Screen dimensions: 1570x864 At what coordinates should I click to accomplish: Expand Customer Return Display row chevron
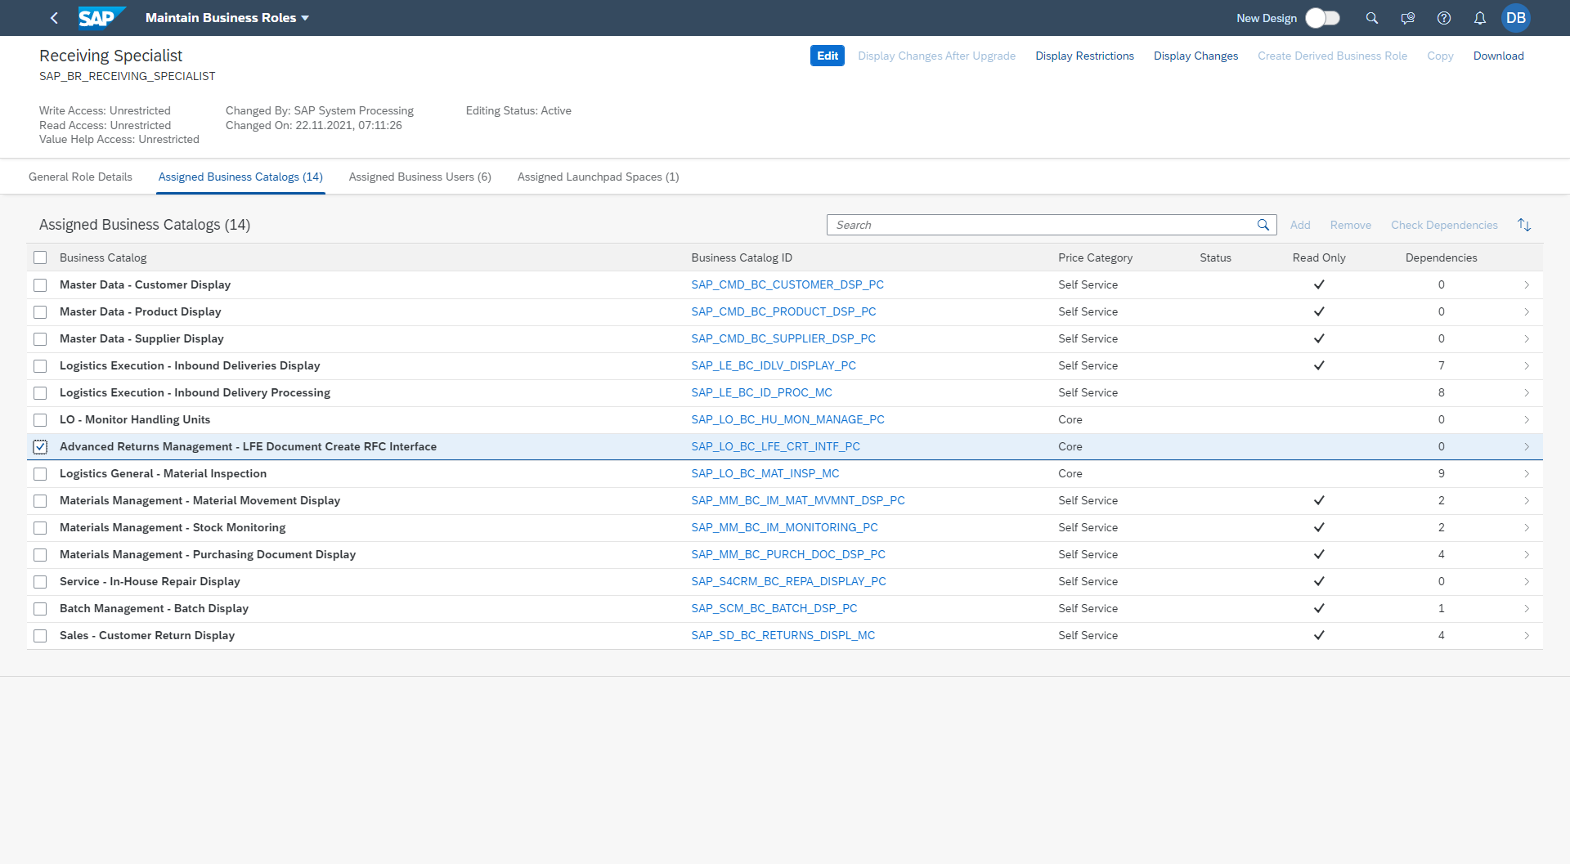point(1527,636)
